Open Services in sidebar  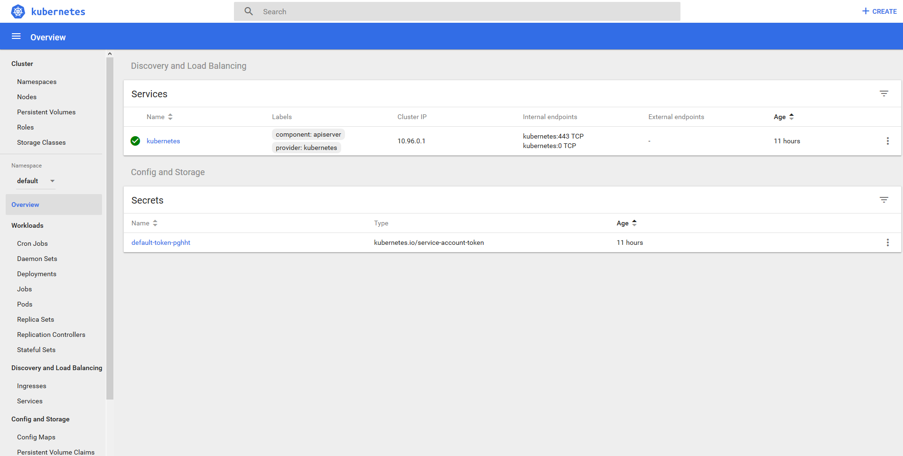(29, 401)
